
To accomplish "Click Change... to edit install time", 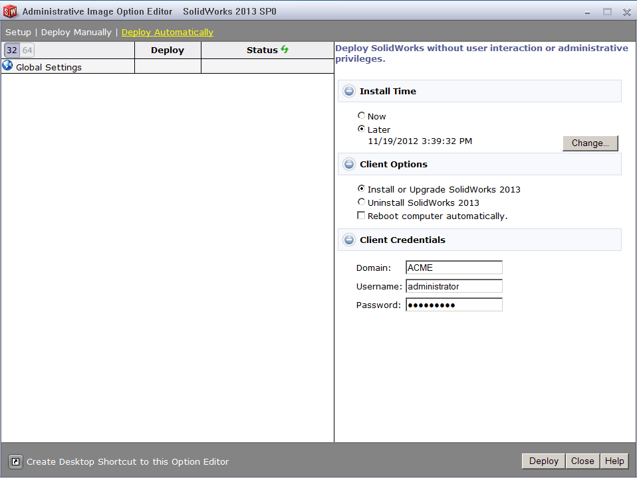I will click(x=590, y=143).
